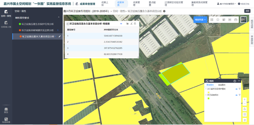Toggle visibility of 环卫设施规划 legend layer

pos(236,95)
